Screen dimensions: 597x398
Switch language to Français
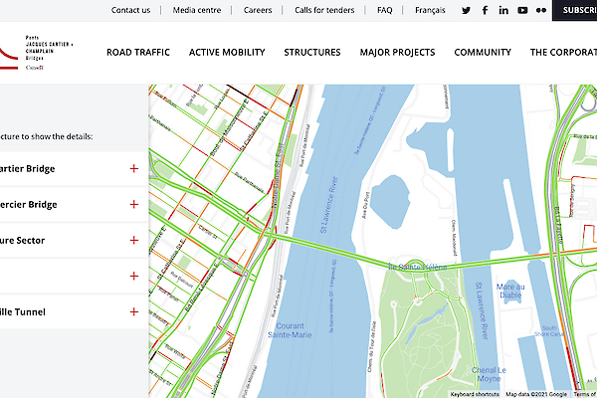[x=430, y=10]
